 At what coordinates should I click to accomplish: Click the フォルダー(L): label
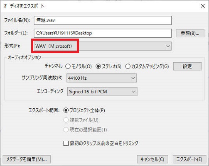tap(16, 33)
